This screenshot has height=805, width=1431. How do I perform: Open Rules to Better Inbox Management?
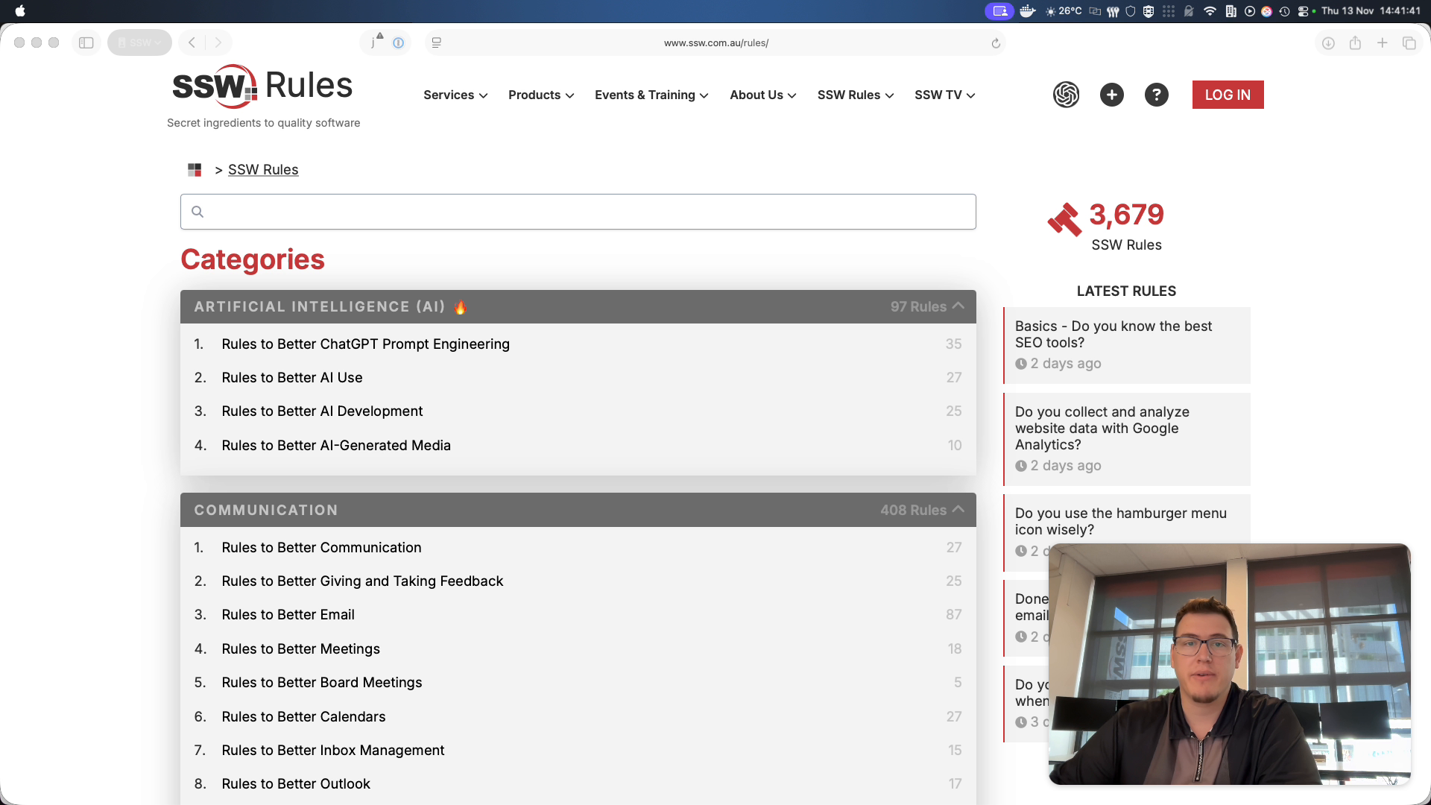click(332, 751)
